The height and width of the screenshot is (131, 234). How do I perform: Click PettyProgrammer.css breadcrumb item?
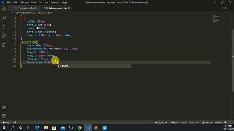click(25, 13)
